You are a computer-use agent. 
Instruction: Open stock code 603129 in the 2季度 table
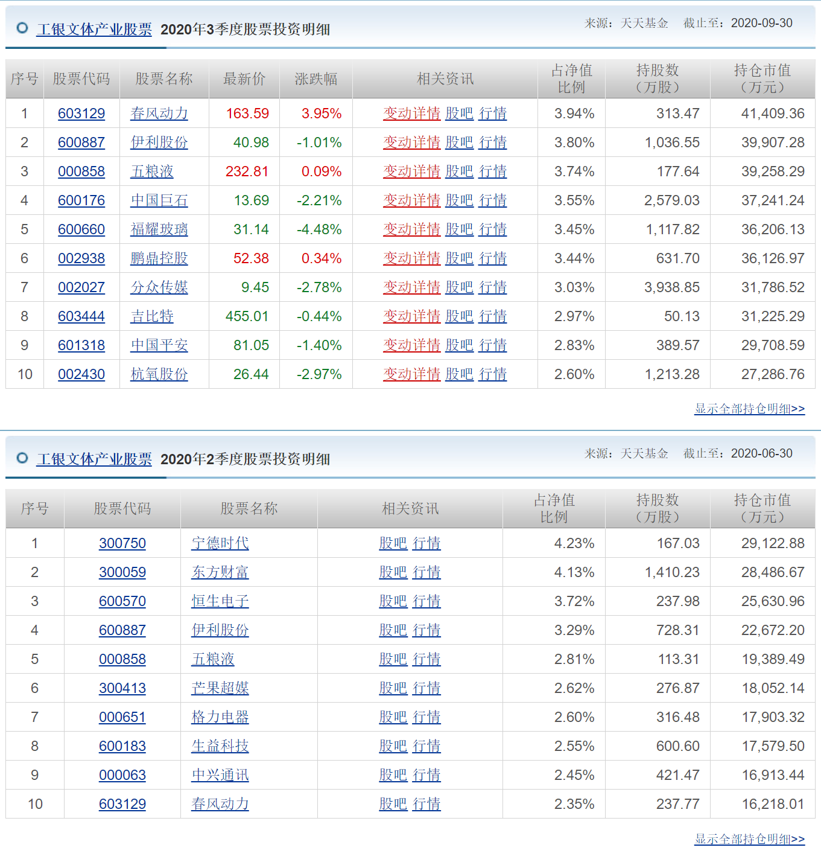click(x=122, y=804)
